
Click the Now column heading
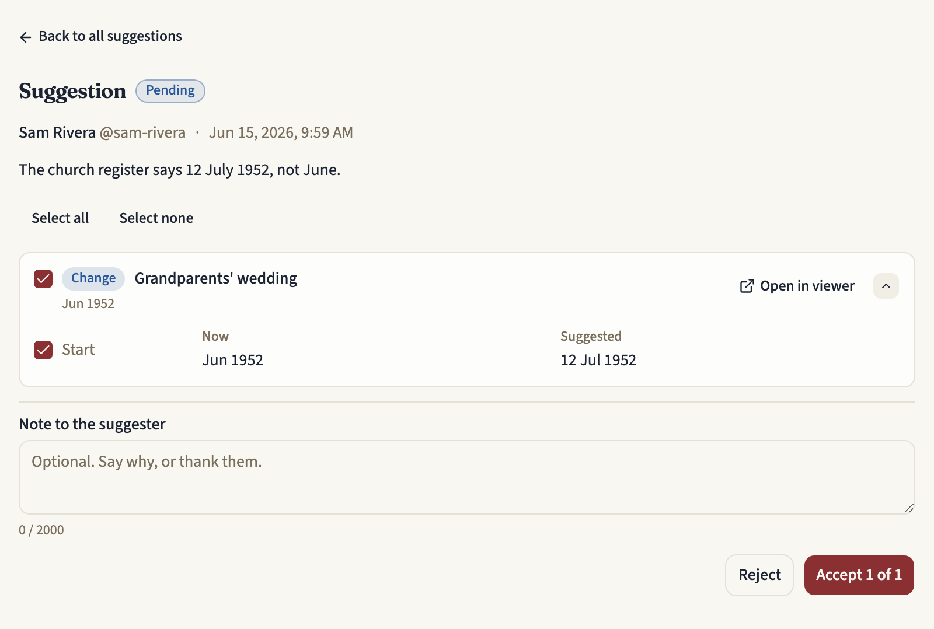coord(215,336)
